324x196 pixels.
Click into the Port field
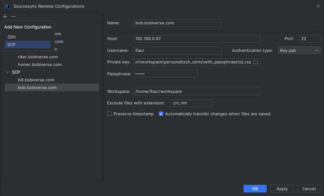[x=310, y=39]
